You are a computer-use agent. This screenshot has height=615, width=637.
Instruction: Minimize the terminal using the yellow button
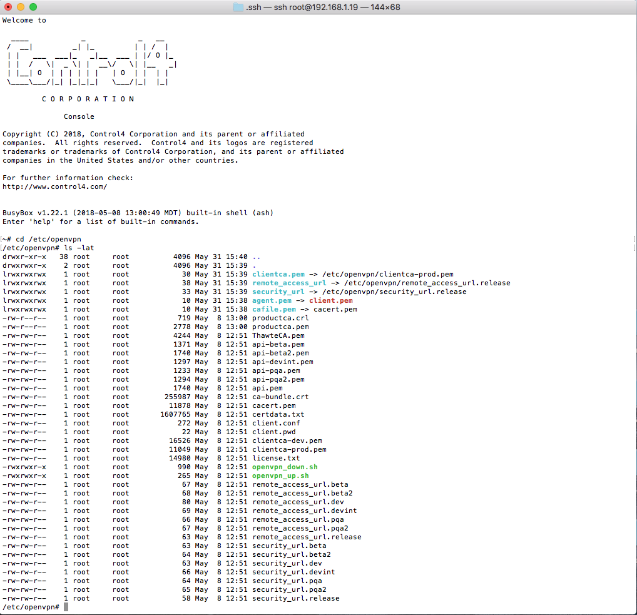[21, 7]
